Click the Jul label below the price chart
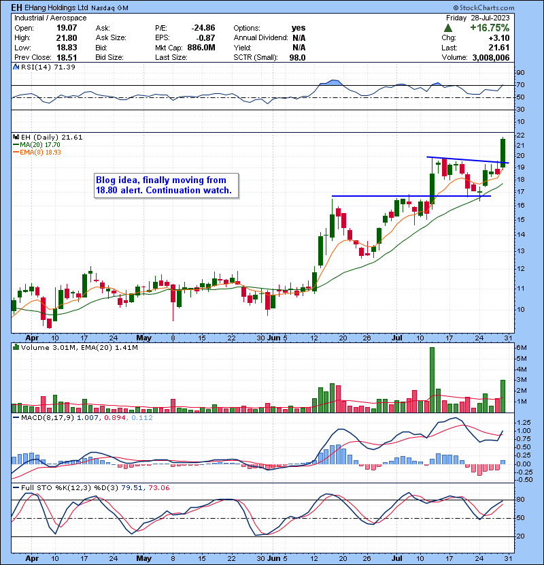 click(x=396, y=338)
